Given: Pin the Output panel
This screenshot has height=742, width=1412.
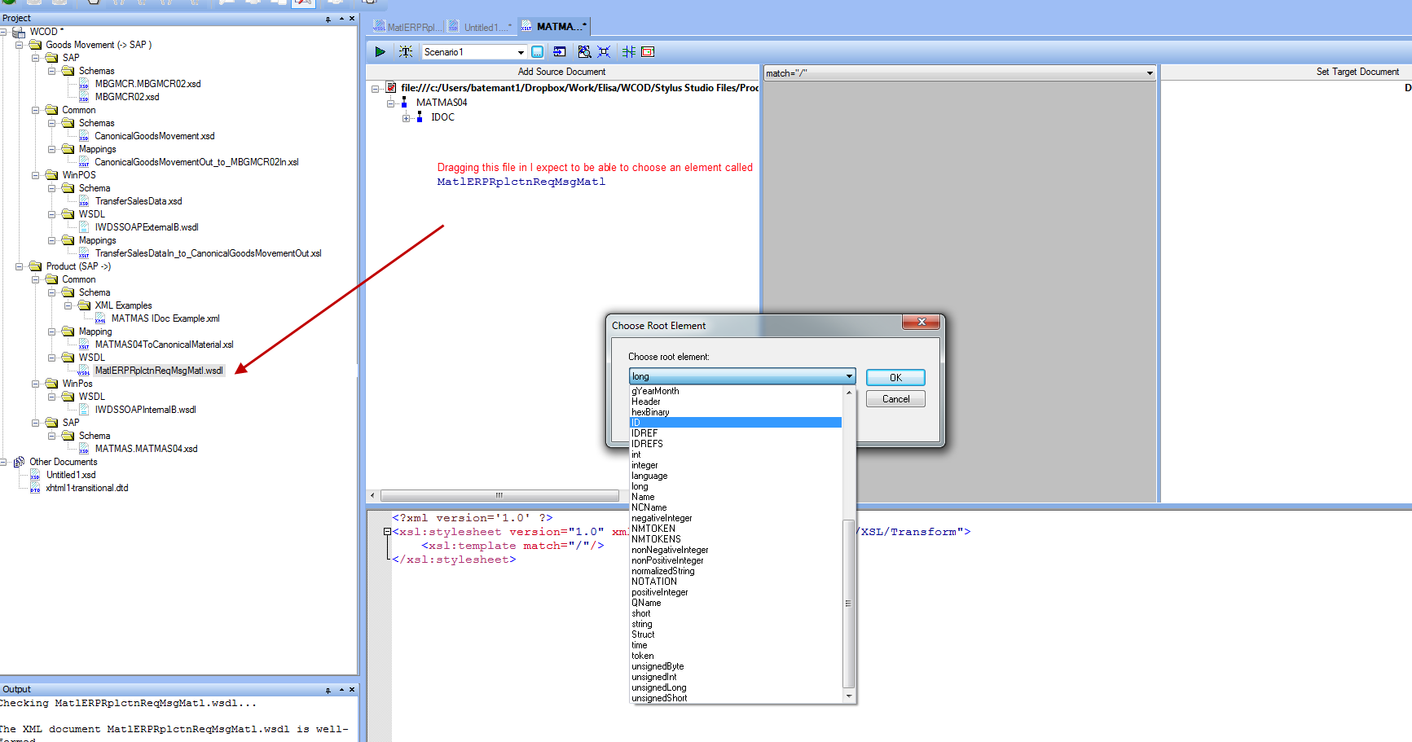Looking at the screenshot, I should (328, 690).
